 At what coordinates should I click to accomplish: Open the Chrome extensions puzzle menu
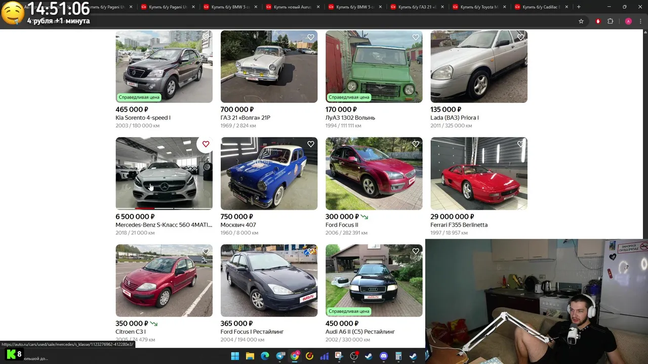coord(610,21)
